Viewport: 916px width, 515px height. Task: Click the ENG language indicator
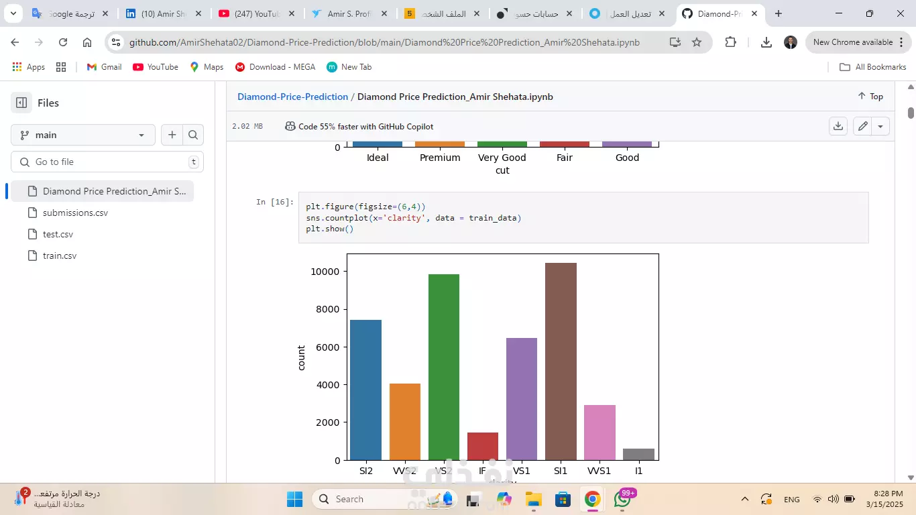(792, 499)
